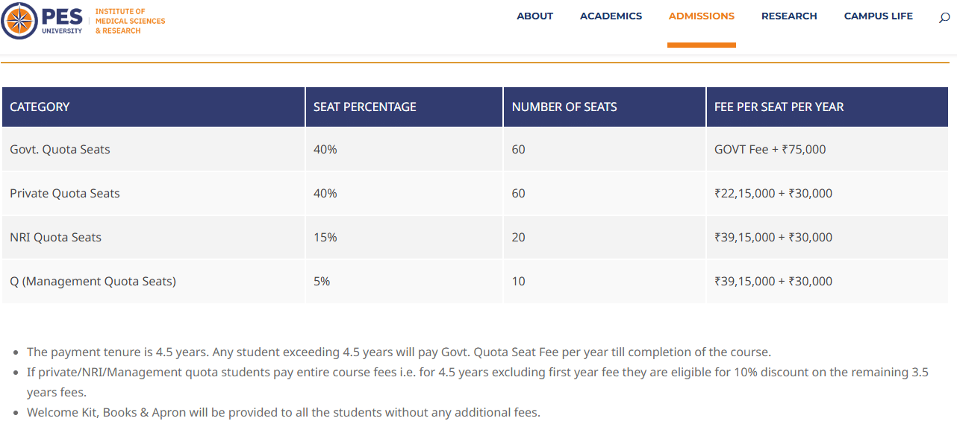Viewport: 957px width, 424px height.
Task: Click the Fee Per Seat Per Year header
Action: [x=779, y=107]
